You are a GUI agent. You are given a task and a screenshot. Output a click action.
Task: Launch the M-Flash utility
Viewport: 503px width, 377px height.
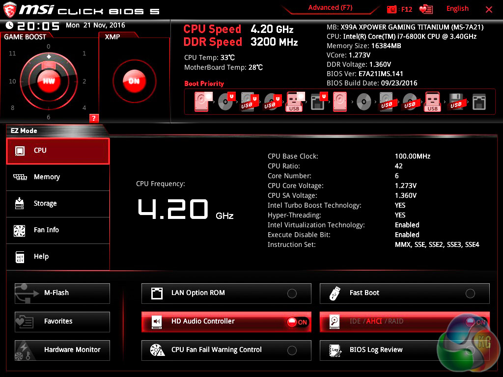click(x=62, y=294)
